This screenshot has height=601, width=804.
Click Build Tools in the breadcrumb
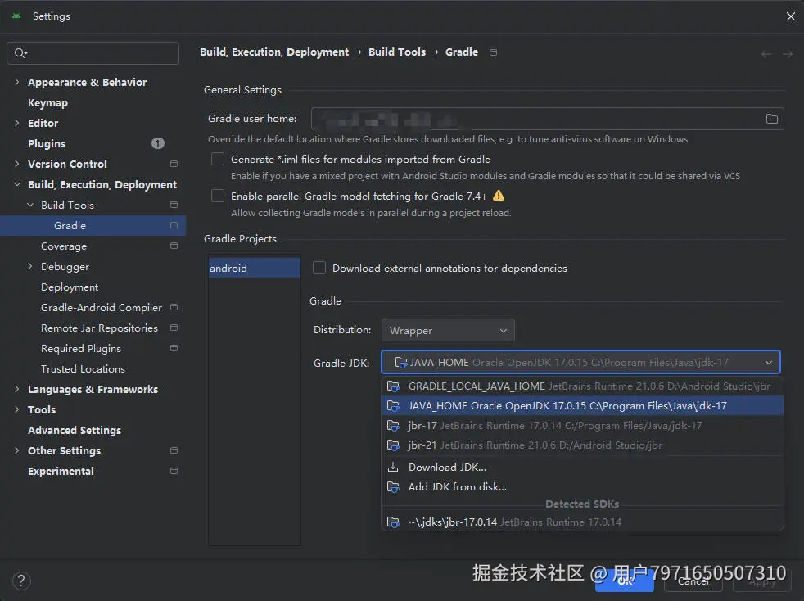coord(397,52)
